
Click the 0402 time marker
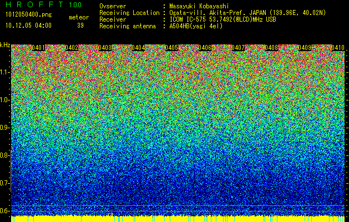pos(72,48)
